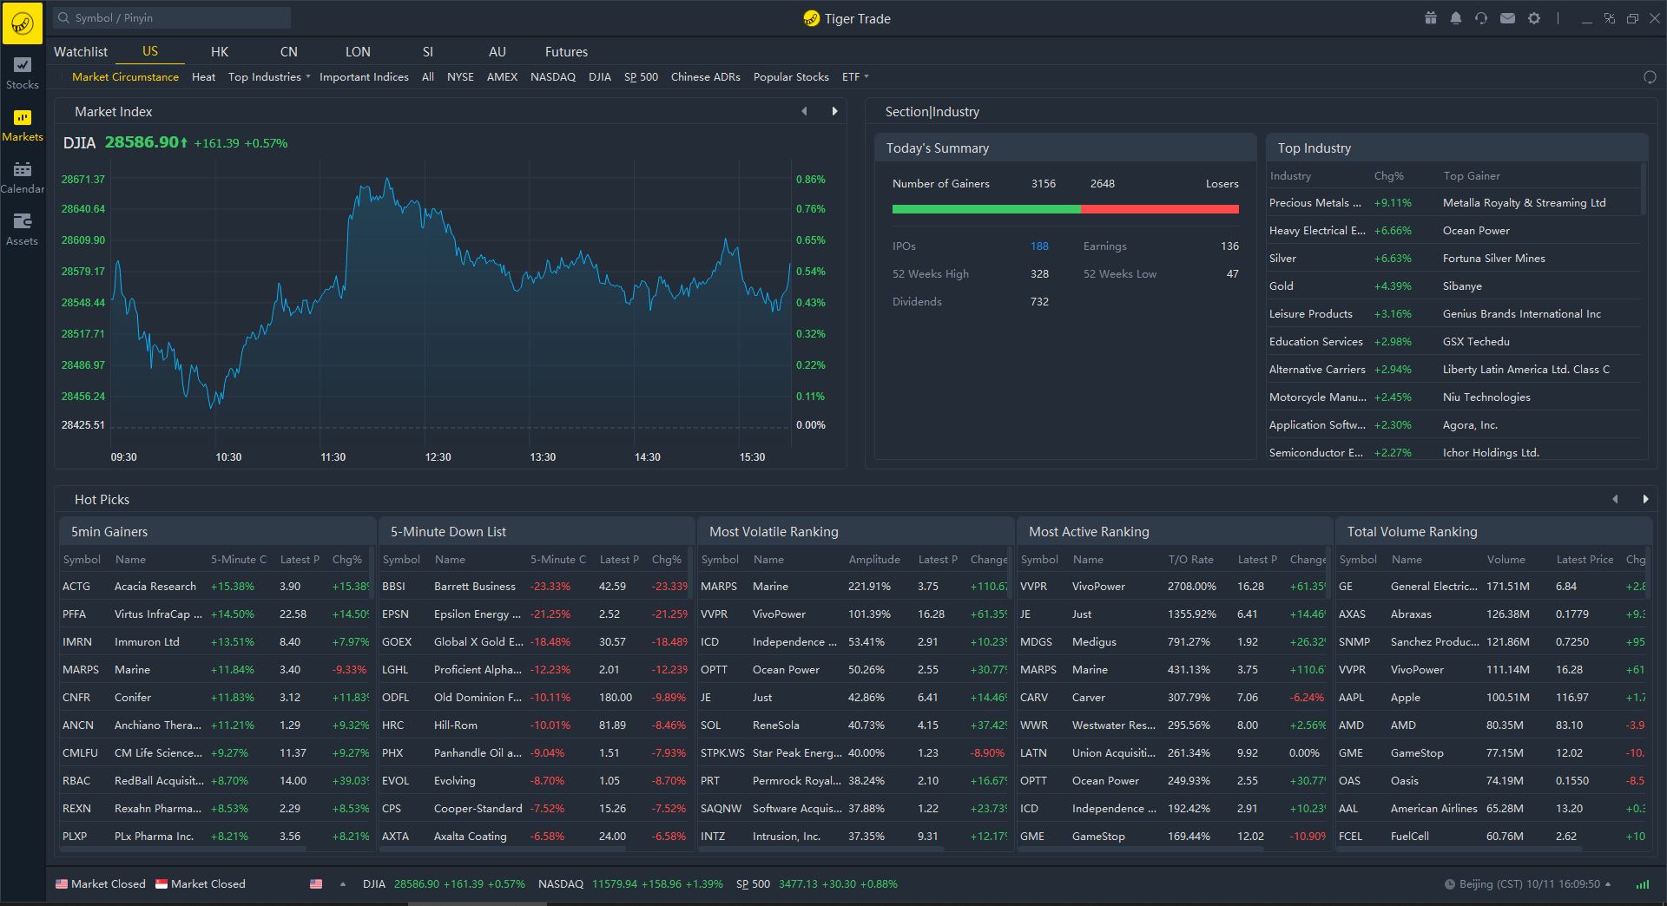Viewport: 1667px width, 906px height.
Task: Click the IPOs count 188 link
Action: coord(1039,246)
